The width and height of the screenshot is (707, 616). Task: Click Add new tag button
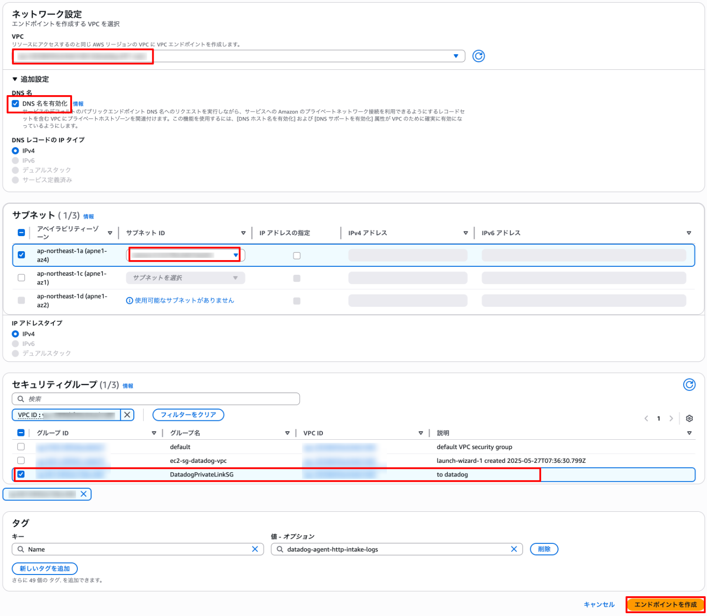click(x=45, y=568)
